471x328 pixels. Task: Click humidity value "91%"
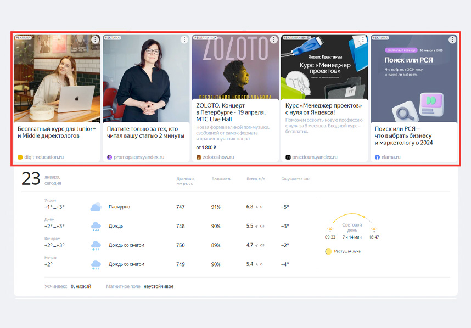click(216, 207)
